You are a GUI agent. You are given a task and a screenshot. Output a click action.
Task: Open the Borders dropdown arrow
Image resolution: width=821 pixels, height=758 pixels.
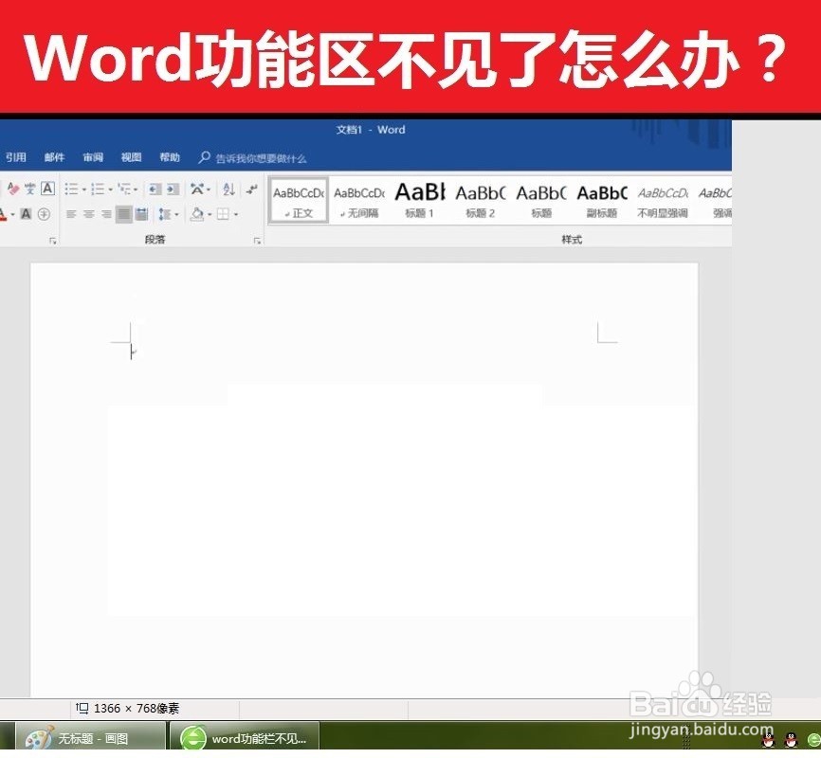coord(236,215)
